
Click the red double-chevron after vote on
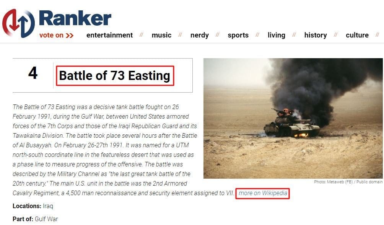click(70, 36)
